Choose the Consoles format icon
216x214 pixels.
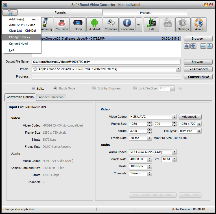(x=111, y=25)
